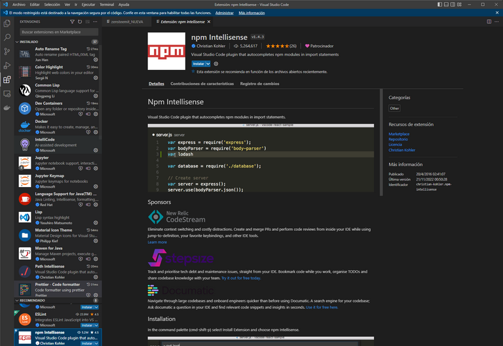The width and height of the screenshot is (503, 346).
Task: Click IntelliCode extension manage gear
Action: click(96, 150)
